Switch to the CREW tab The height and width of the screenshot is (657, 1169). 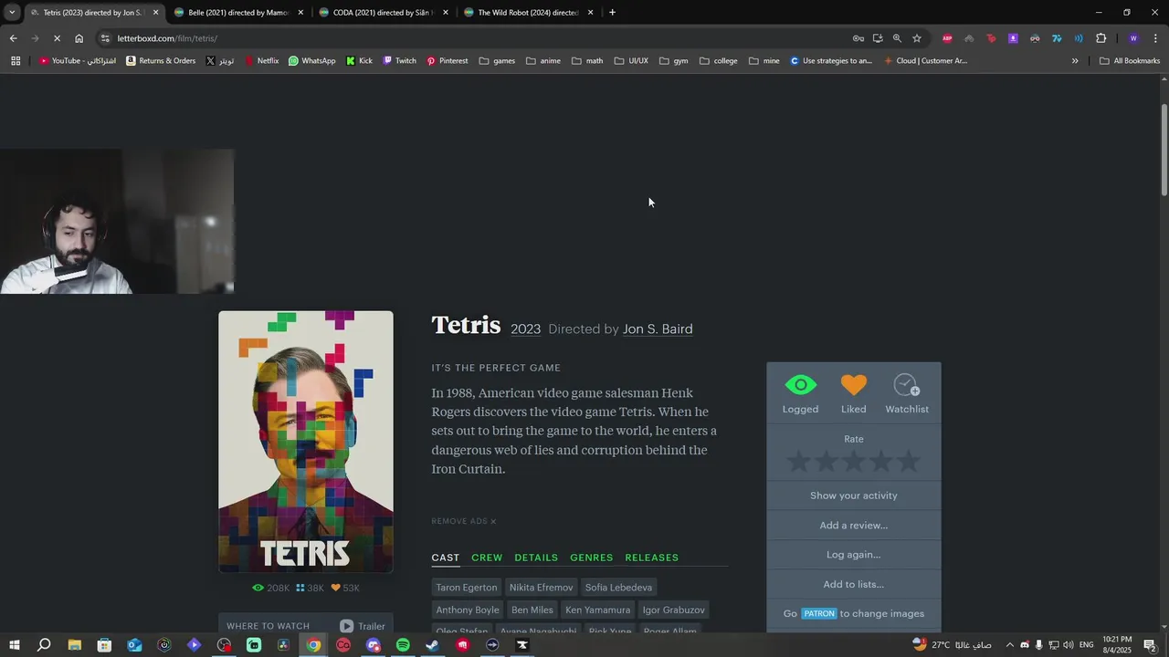point(487,558)
